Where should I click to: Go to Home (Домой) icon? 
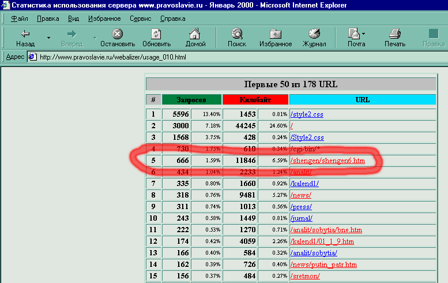195,34
